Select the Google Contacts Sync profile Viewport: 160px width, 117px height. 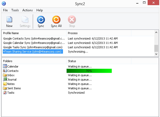click(x=34, y=39)
